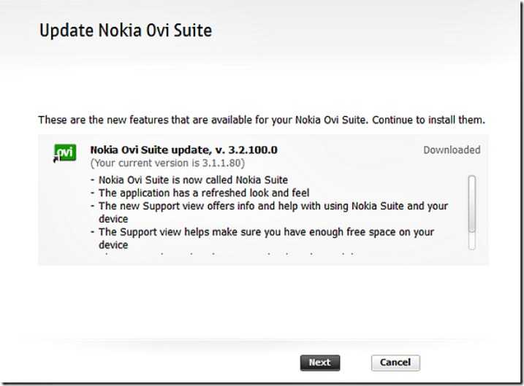Cancel the Nokia Ovi Suite update

(395, 363)
